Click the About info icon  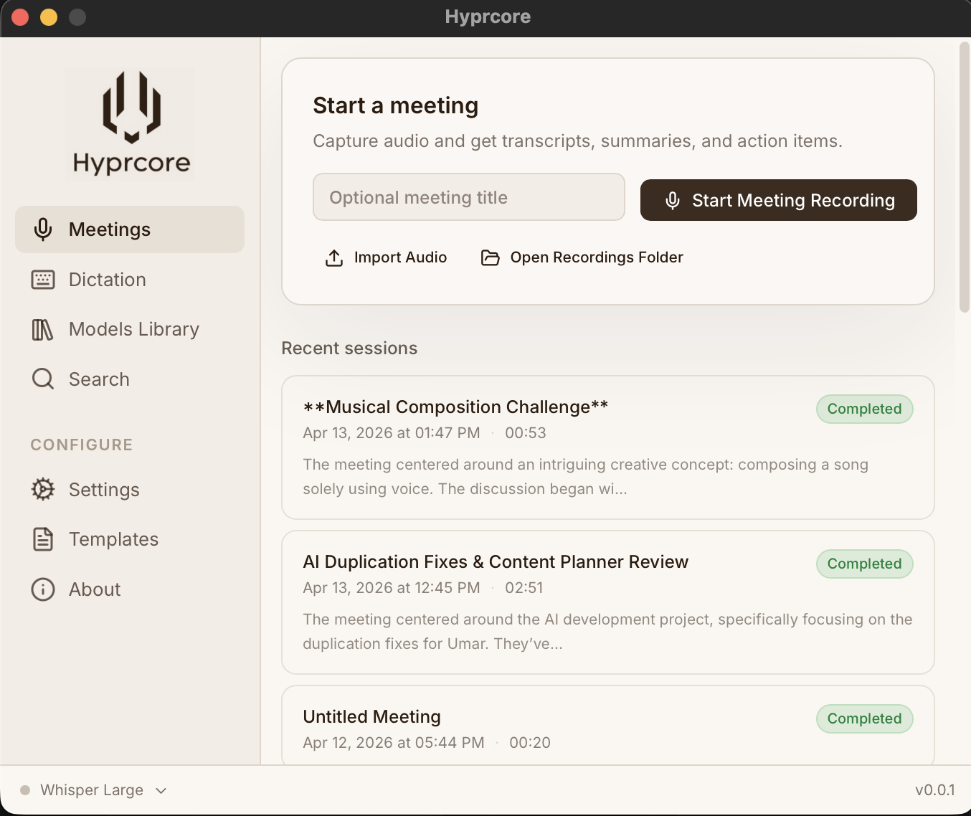[43, 589]
